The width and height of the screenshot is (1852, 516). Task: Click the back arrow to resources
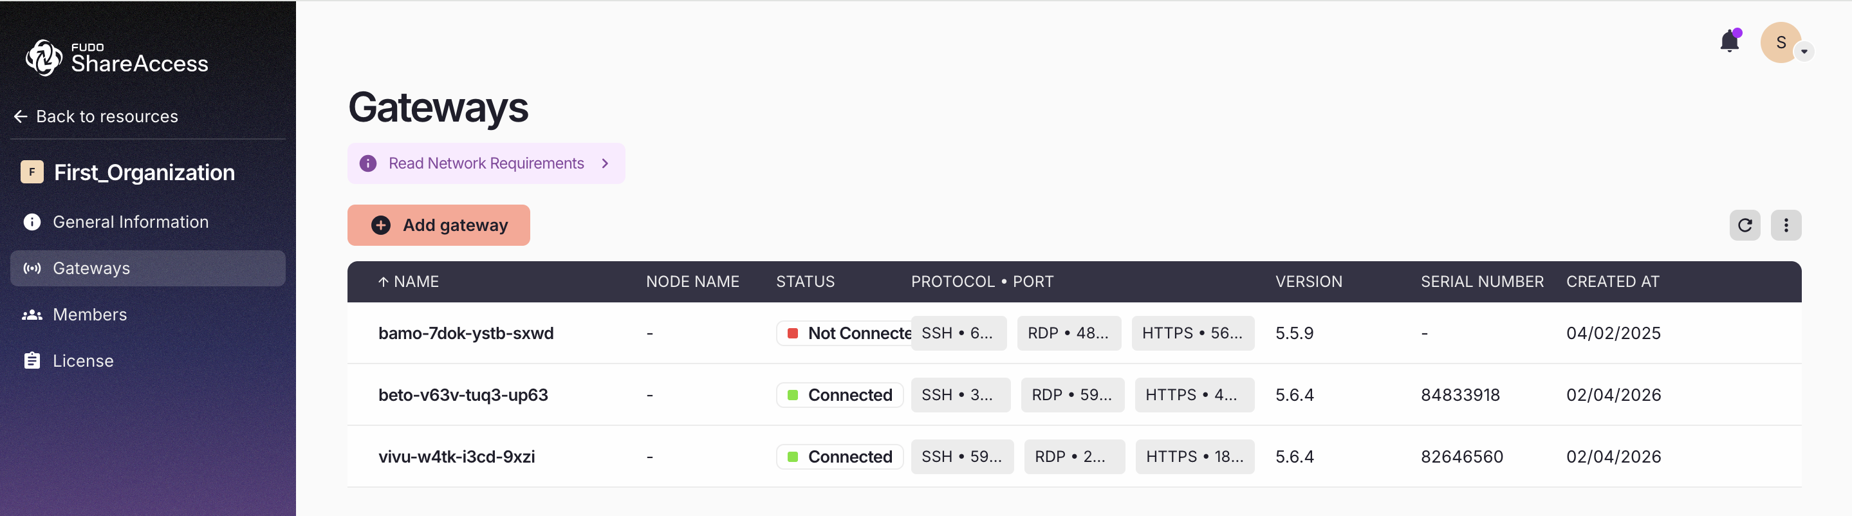click(21, 116)
